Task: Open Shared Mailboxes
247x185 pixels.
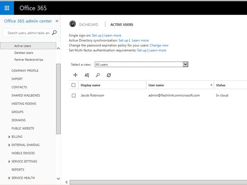Action: (26, 95)
